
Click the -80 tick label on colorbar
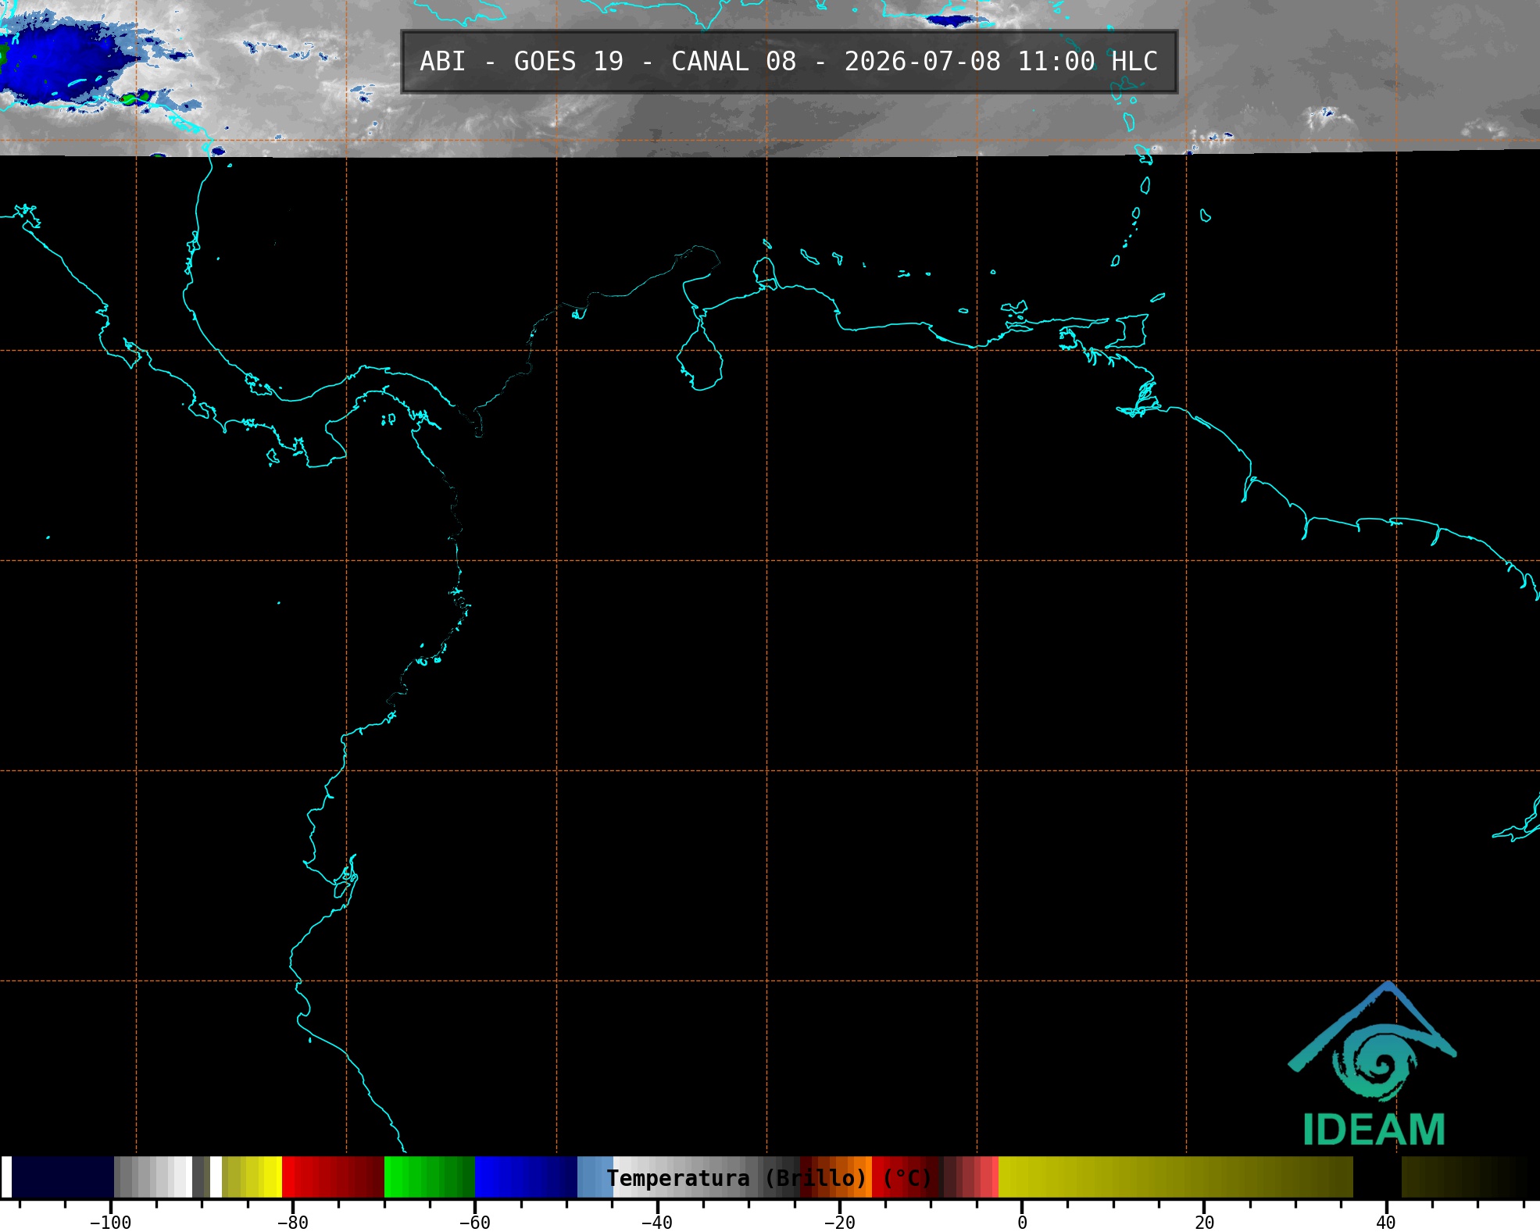(x=292, y=1223)
